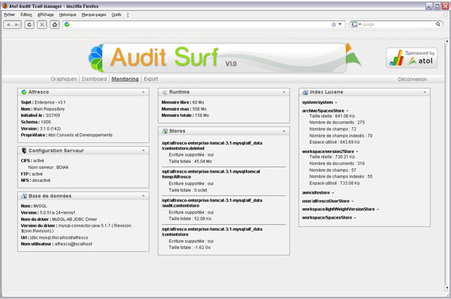
Task: Switch to the Dashboard tab
Action: point(94,79)
